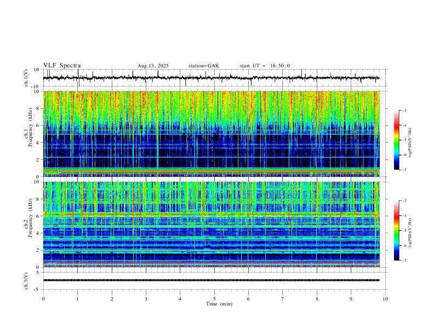Viewport: 434px width, 335px height.
Task: Click the time axis tick label "3"
Action: pyautogui.click(x=146, y=299)
